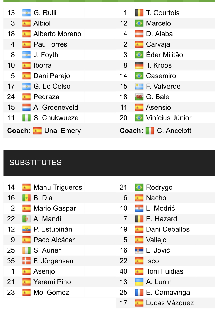
Task: Click the Wales flag beside G. Bale
Action: point(139,97)
